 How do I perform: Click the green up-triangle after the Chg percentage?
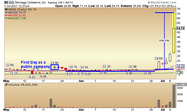tap(175, 6)
